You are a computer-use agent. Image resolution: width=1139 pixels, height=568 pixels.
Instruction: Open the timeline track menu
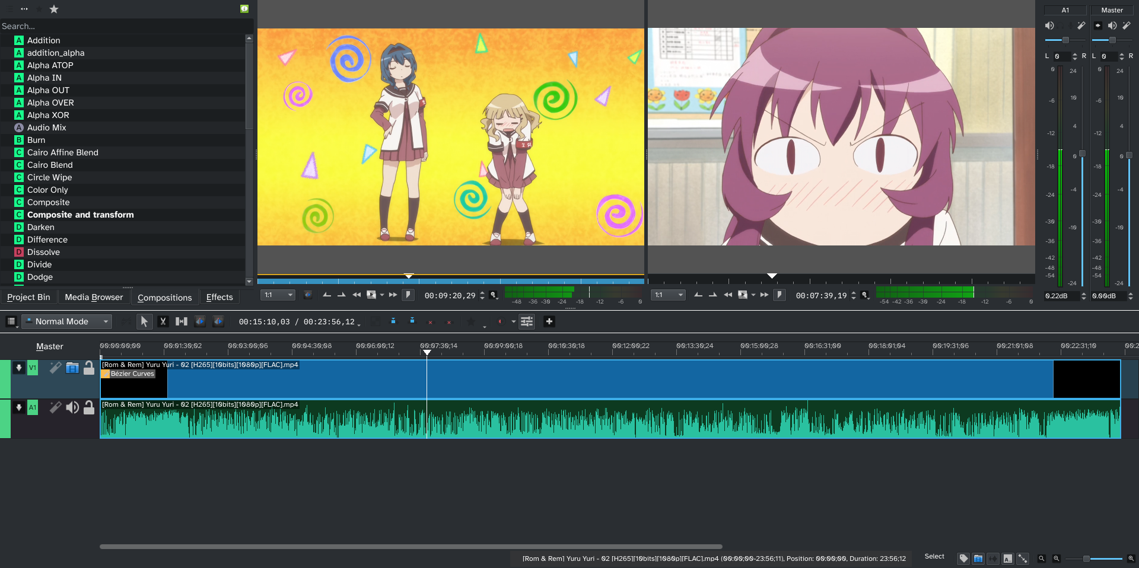pos(11,321)
